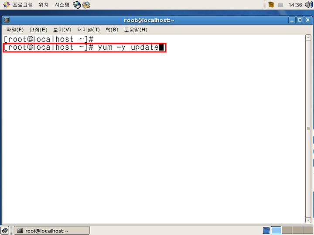
Task: Close the root@localhost terminal window
Action: pos(308,20)
